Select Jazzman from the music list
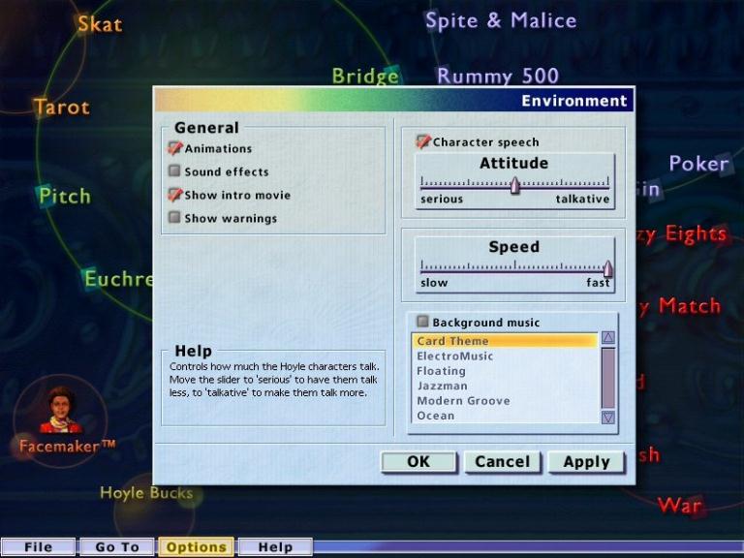Image resolution: width=744 pixels, height=558 pixels. [x=441, y=386]
